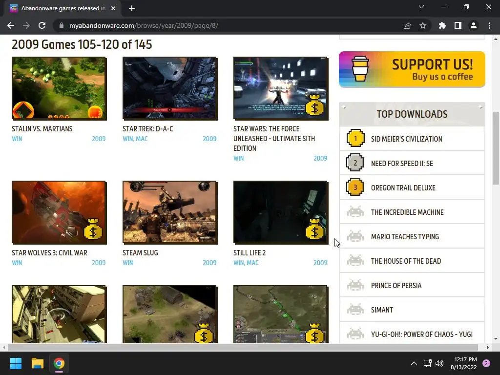
Task: Click invader icon beside Yu-Gi-Oh! Power of Chaos
Action: click(x=355, y=334)
